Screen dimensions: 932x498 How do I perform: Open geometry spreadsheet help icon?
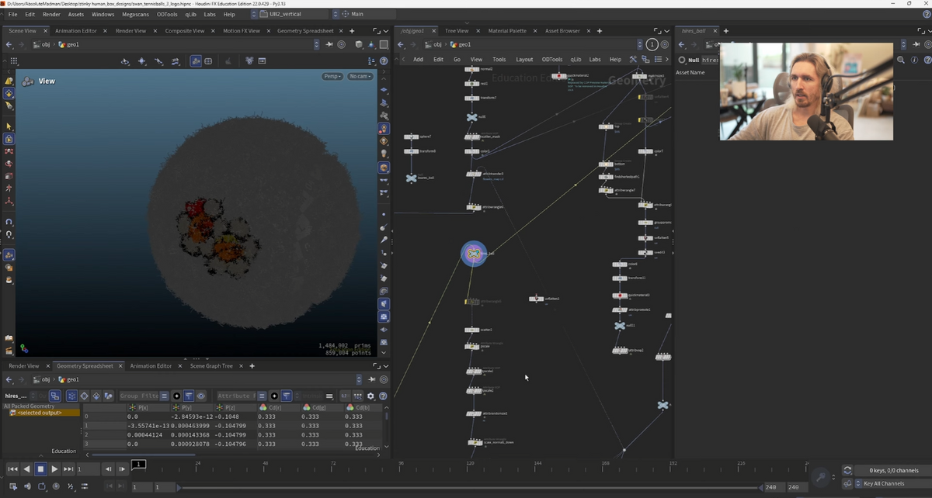[x=381, y=396]
